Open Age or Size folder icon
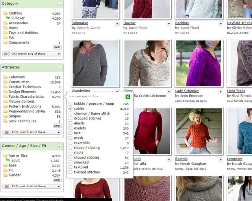Screen dimensions: 252x201 6,155
